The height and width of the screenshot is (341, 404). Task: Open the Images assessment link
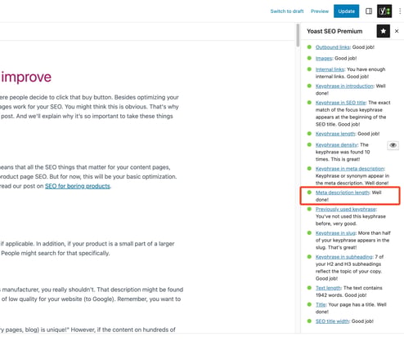point(324,58)
